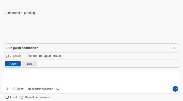This screenshot has width=183, height=101.
Task: Open the No models available picker
Action: (x=40, y=89)
